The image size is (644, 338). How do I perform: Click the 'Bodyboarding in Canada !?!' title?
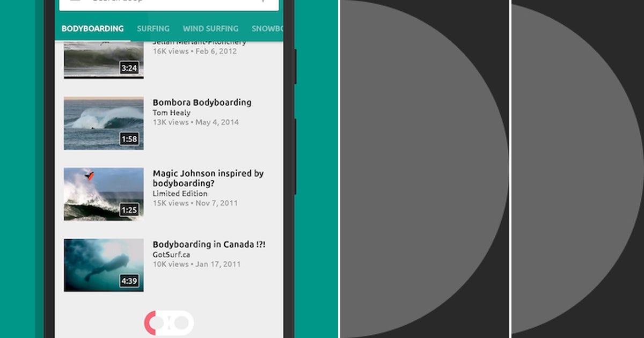(x=209, y=245)
